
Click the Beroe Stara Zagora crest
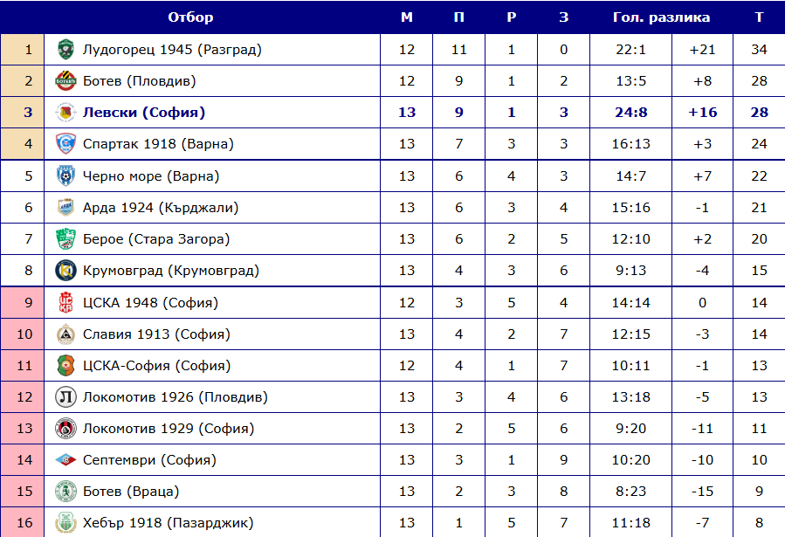pos(65,239)
